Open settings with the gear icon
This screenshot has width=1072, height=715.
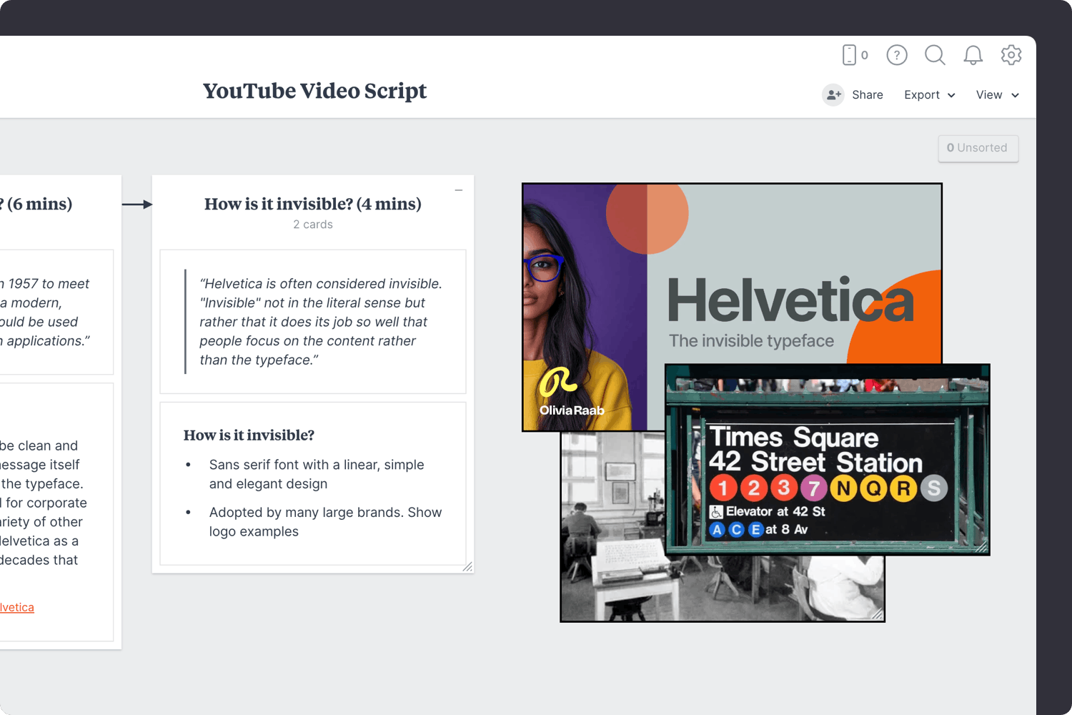coord(1011,55)
